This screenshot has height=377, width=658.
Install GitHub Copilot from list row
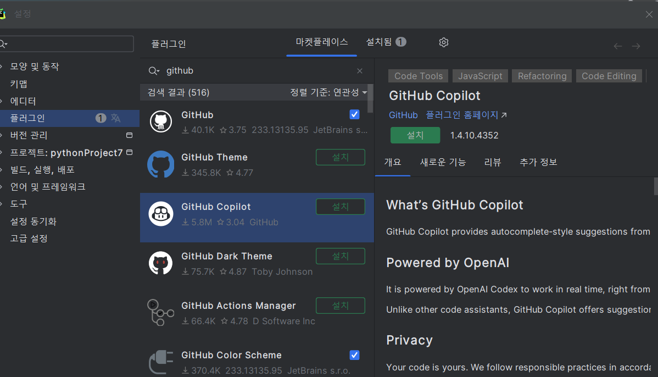pyautogui.click(x=341, y=207)
